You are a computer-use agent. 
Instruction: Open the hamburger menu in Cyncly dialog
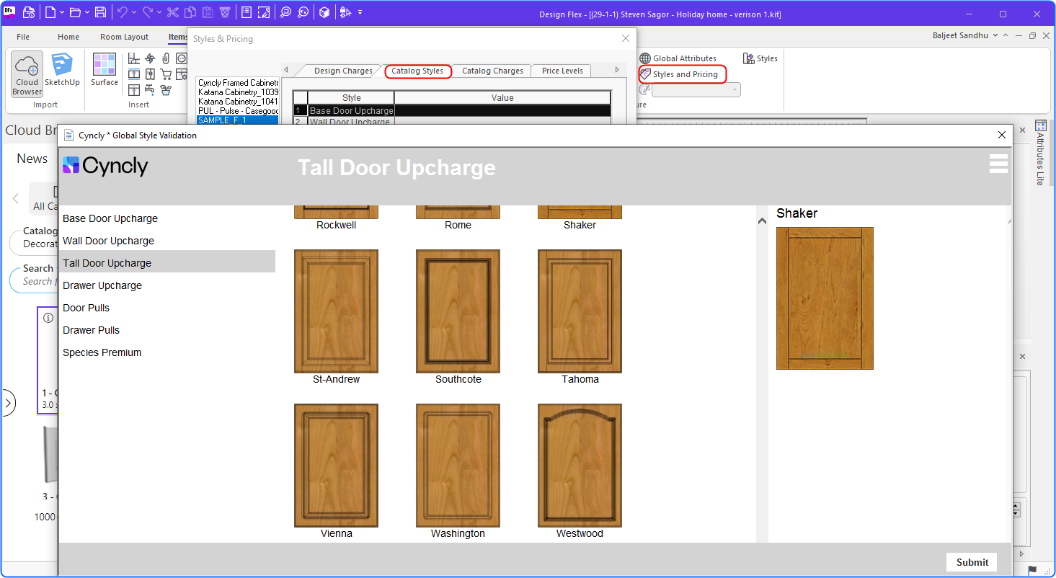click(x=998, y=164)
